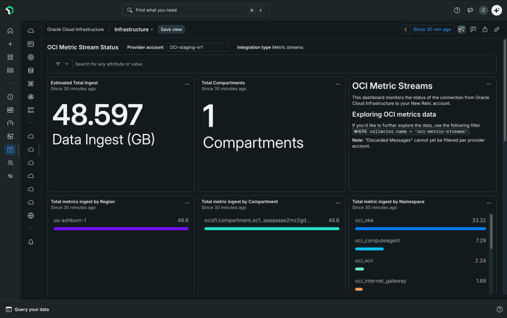Click the WHERE collector.name code snippet
Viewport: 507px width, 318px height.
[x=411, y=132]
